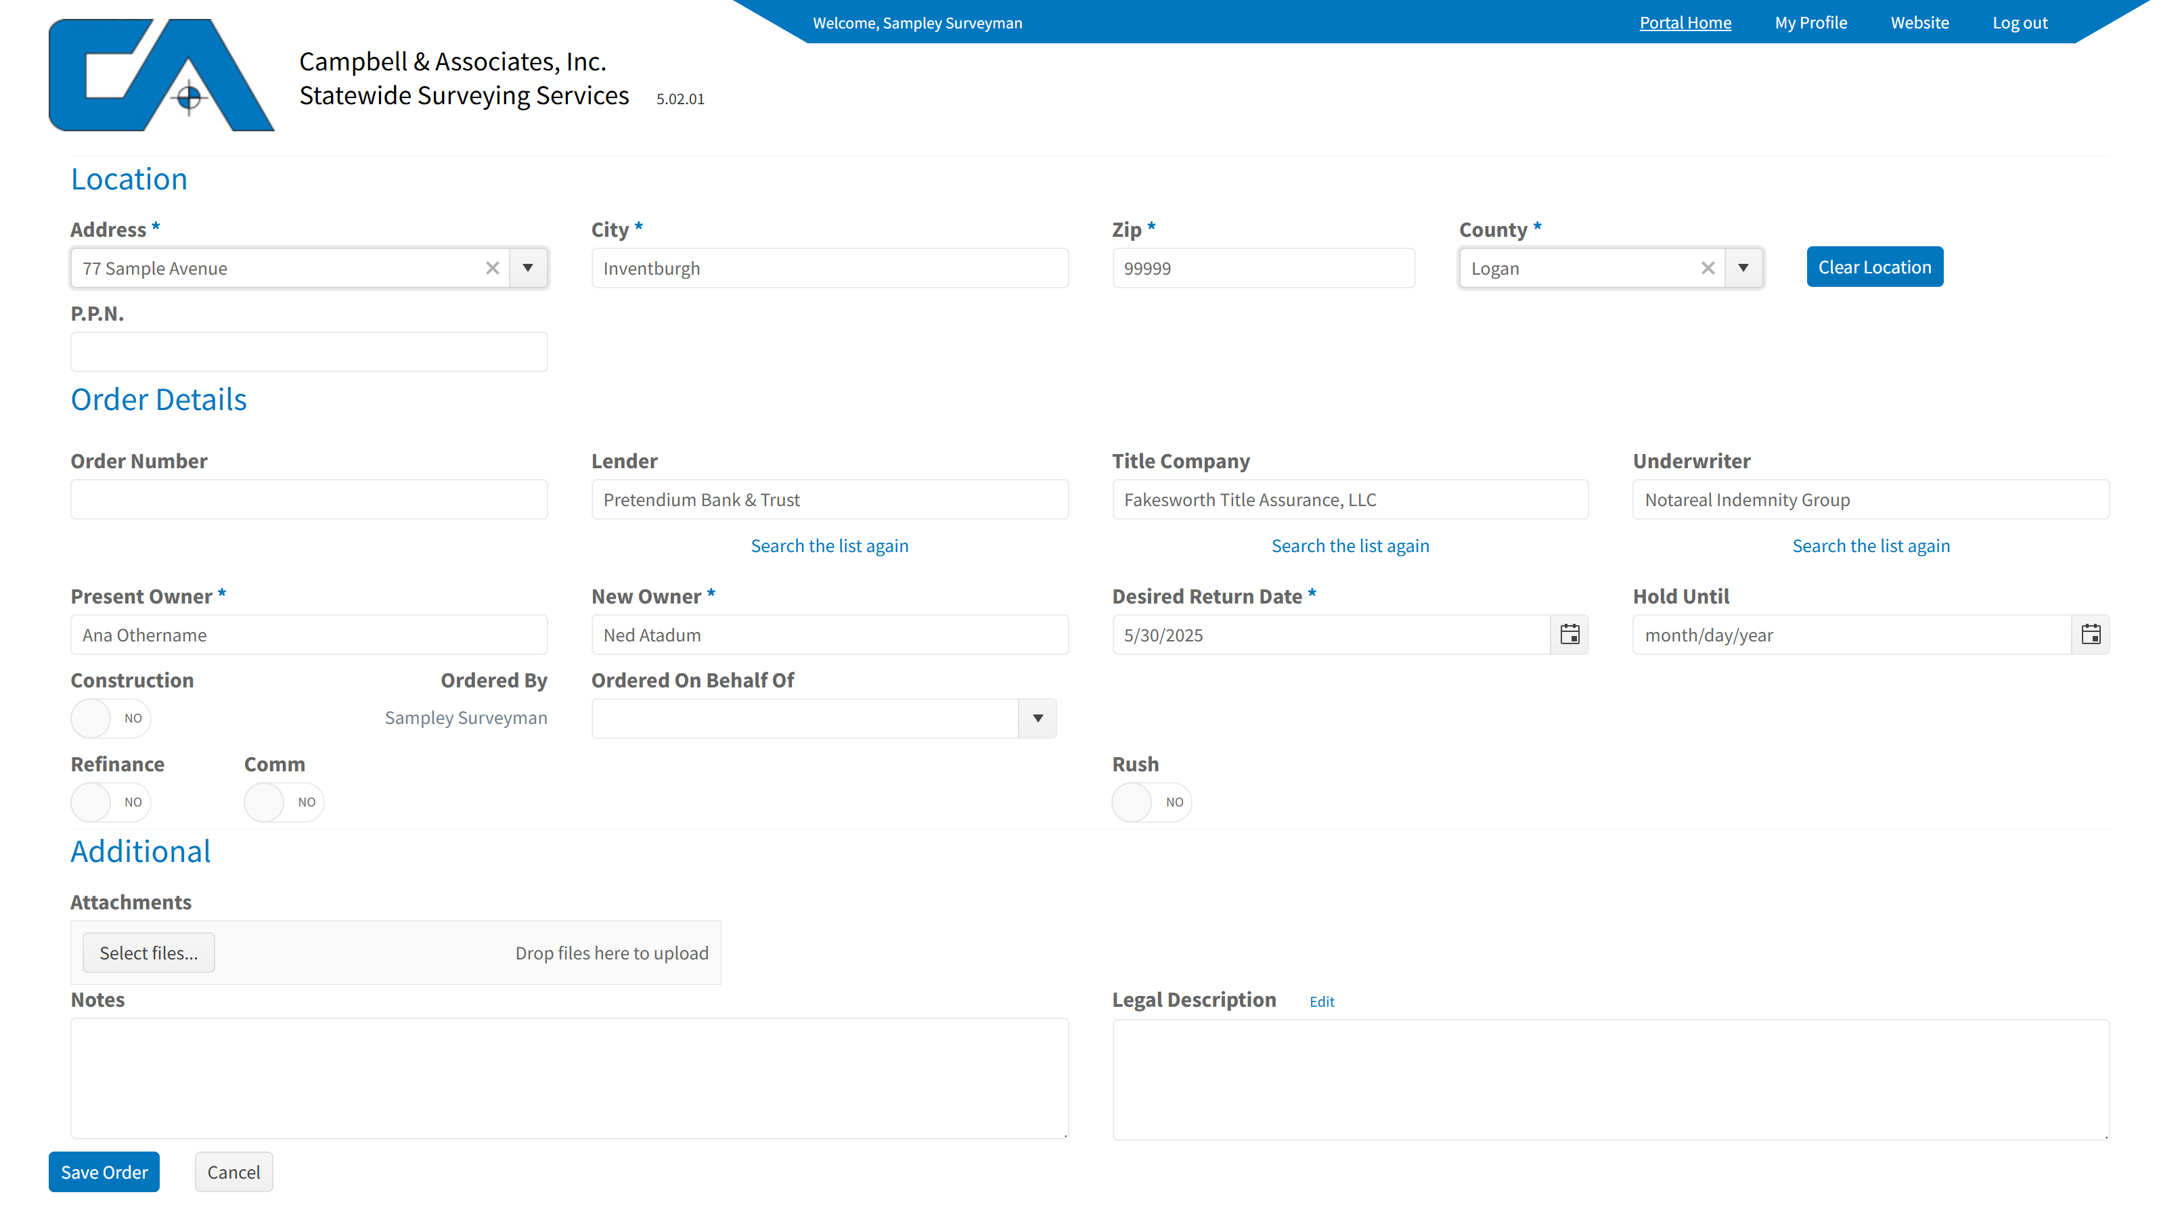Click into the Order Number field

point(310,499)
